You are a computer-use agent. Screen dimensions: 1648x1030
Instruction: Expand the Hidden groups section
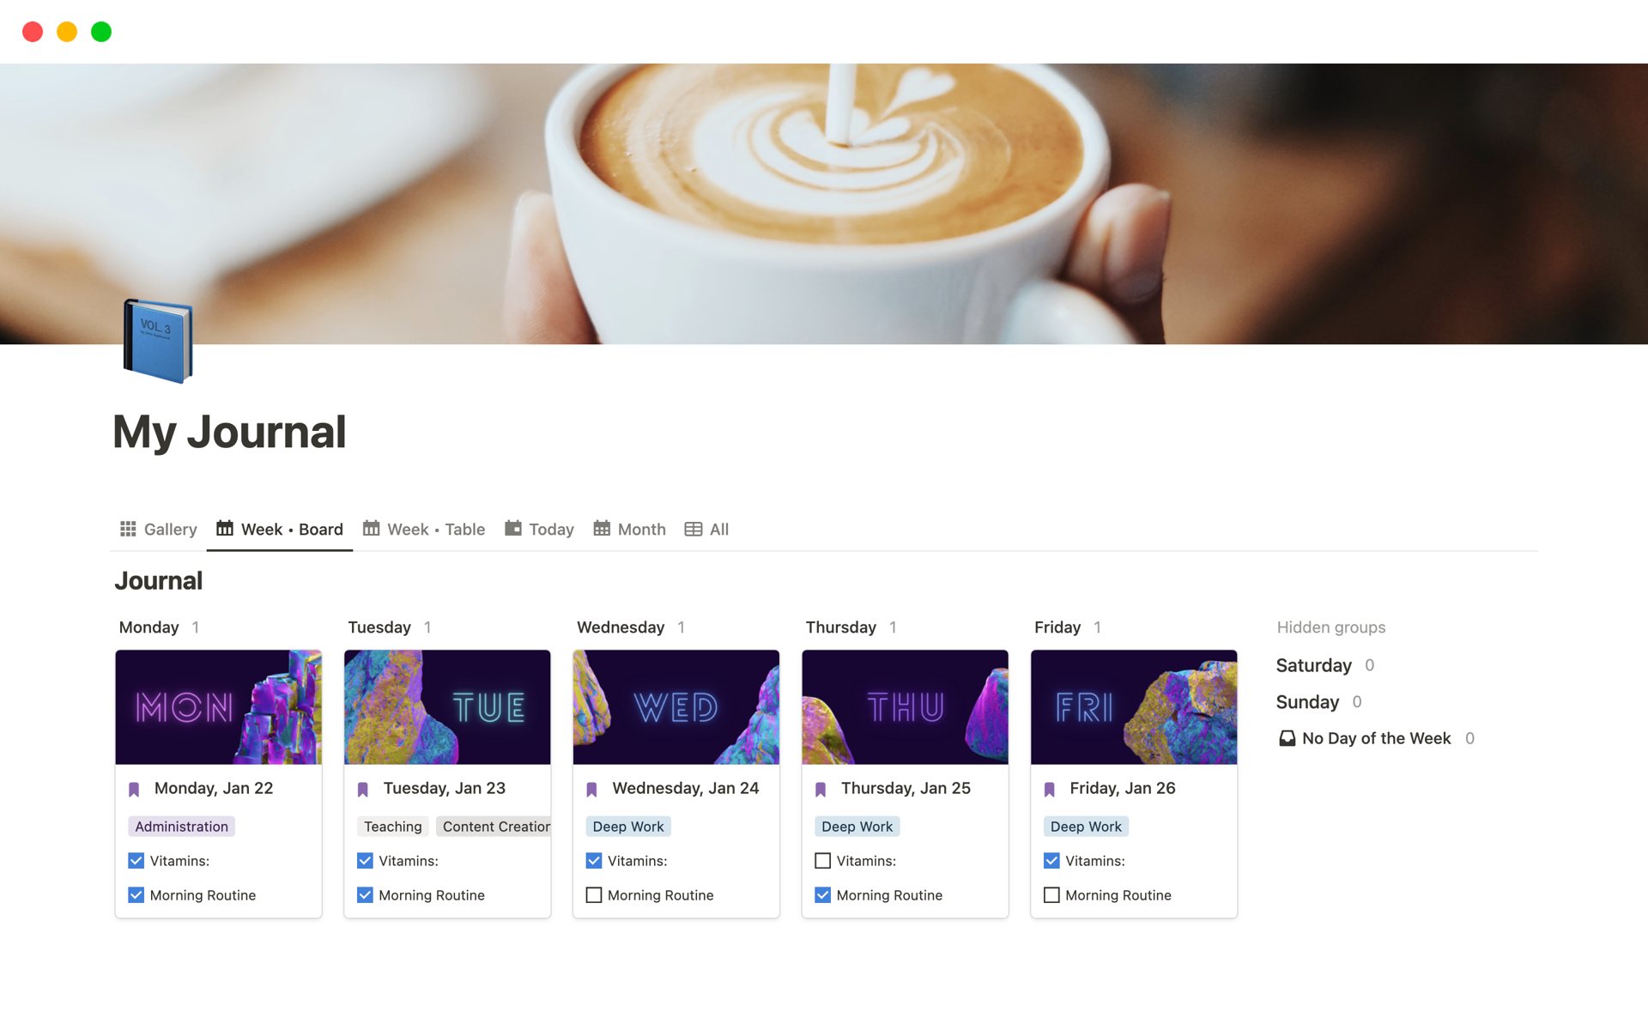1331,627
